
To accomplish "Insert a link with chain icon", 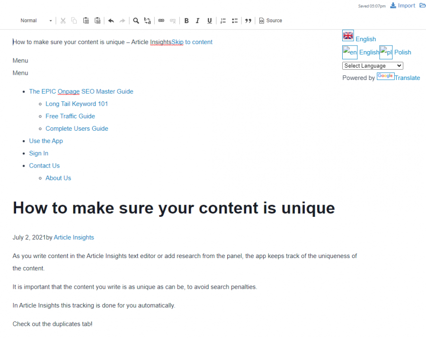I will [161, 21].
